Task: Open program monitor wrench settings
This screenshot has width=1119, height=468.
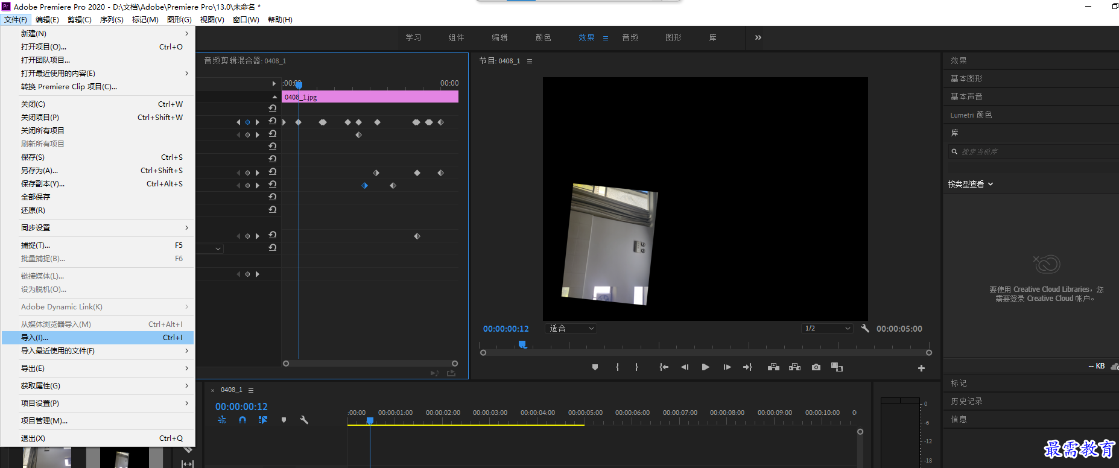Action: coord(865,328)
